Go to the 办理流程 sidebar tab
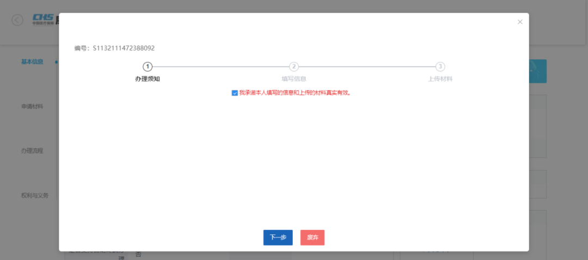Image resolution: width=588 pixels, height=260 pixels. coord(32,150)
